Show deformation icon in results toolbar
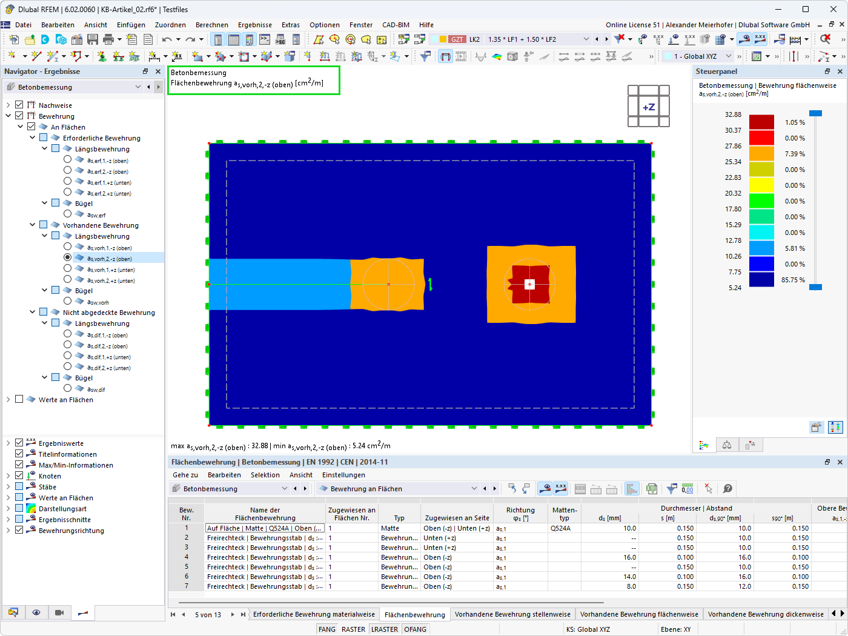This screenshot has width=848, height=636. click(x=481, y=56)
